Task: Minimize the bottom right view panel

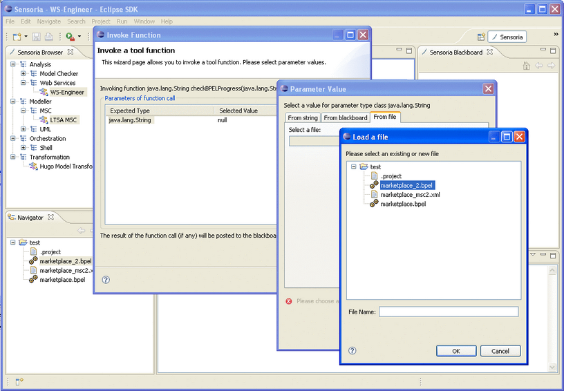Action: (x=543, y=254)
